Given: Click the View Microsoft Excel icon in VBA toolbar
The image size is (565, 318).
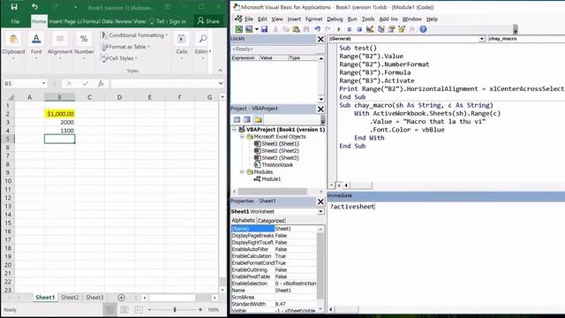Looking at the screenshot, I should tap(239, 29).
